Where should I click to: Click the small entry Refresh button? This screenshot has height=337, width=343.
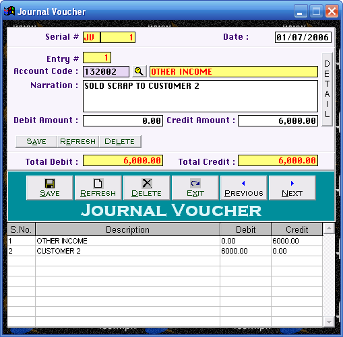[x=78, y=141]
